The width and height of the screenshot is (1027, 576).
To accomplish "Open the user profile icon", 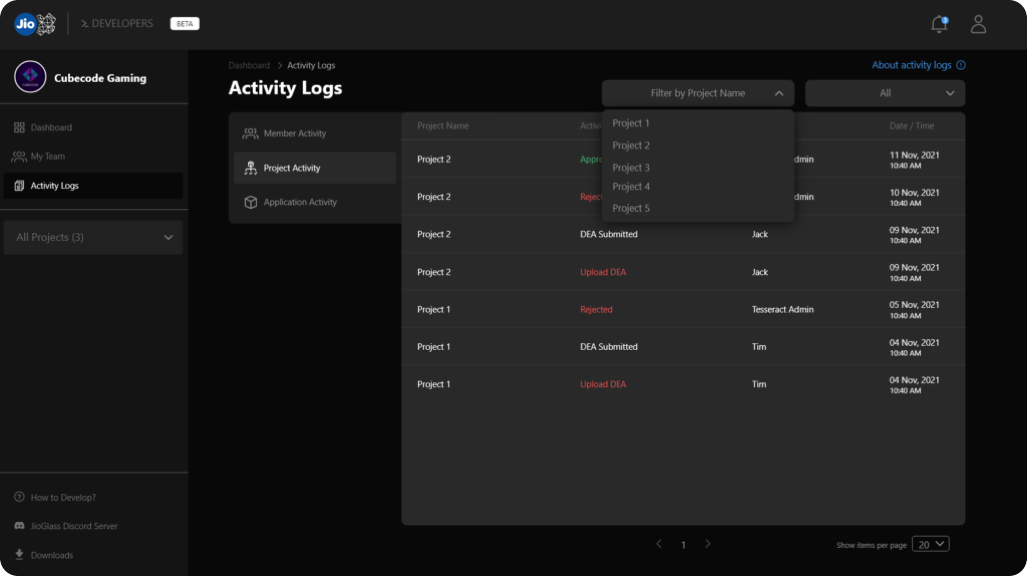I will coord(978,24).
